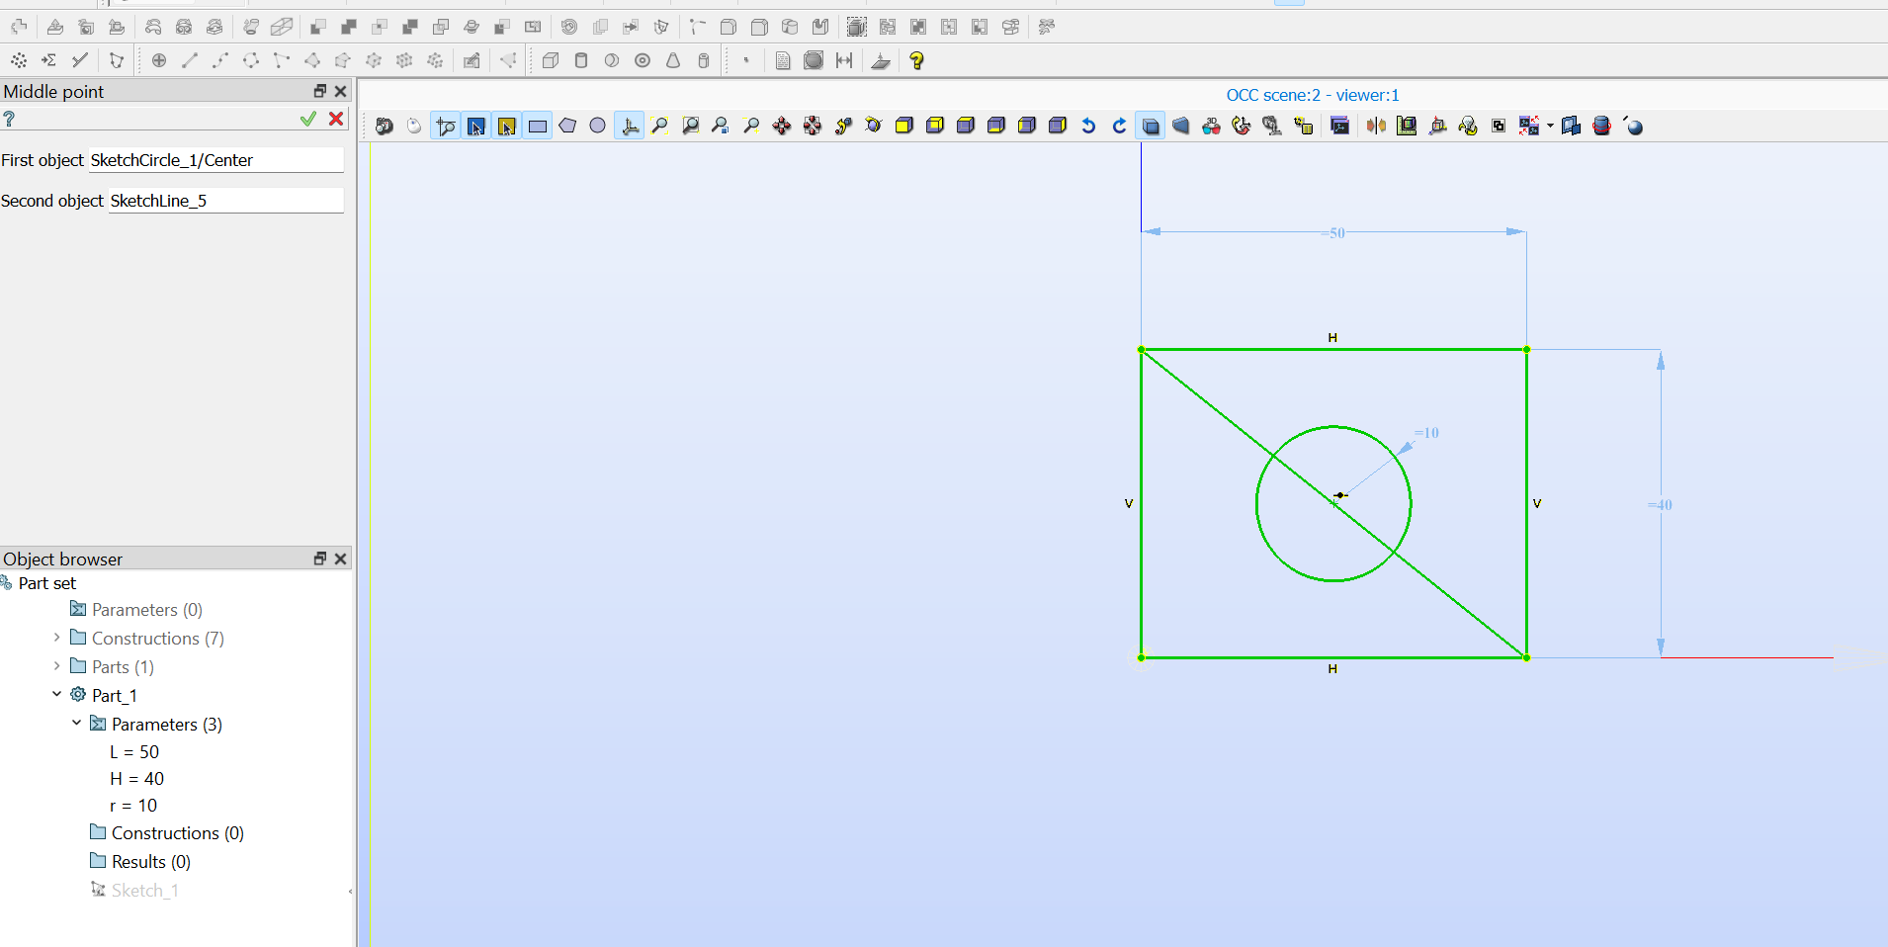The width and height of the screenshot is (1888, 947).
Task: Open the sub-views layout dropdown arrow
Action: [1550, 126]
